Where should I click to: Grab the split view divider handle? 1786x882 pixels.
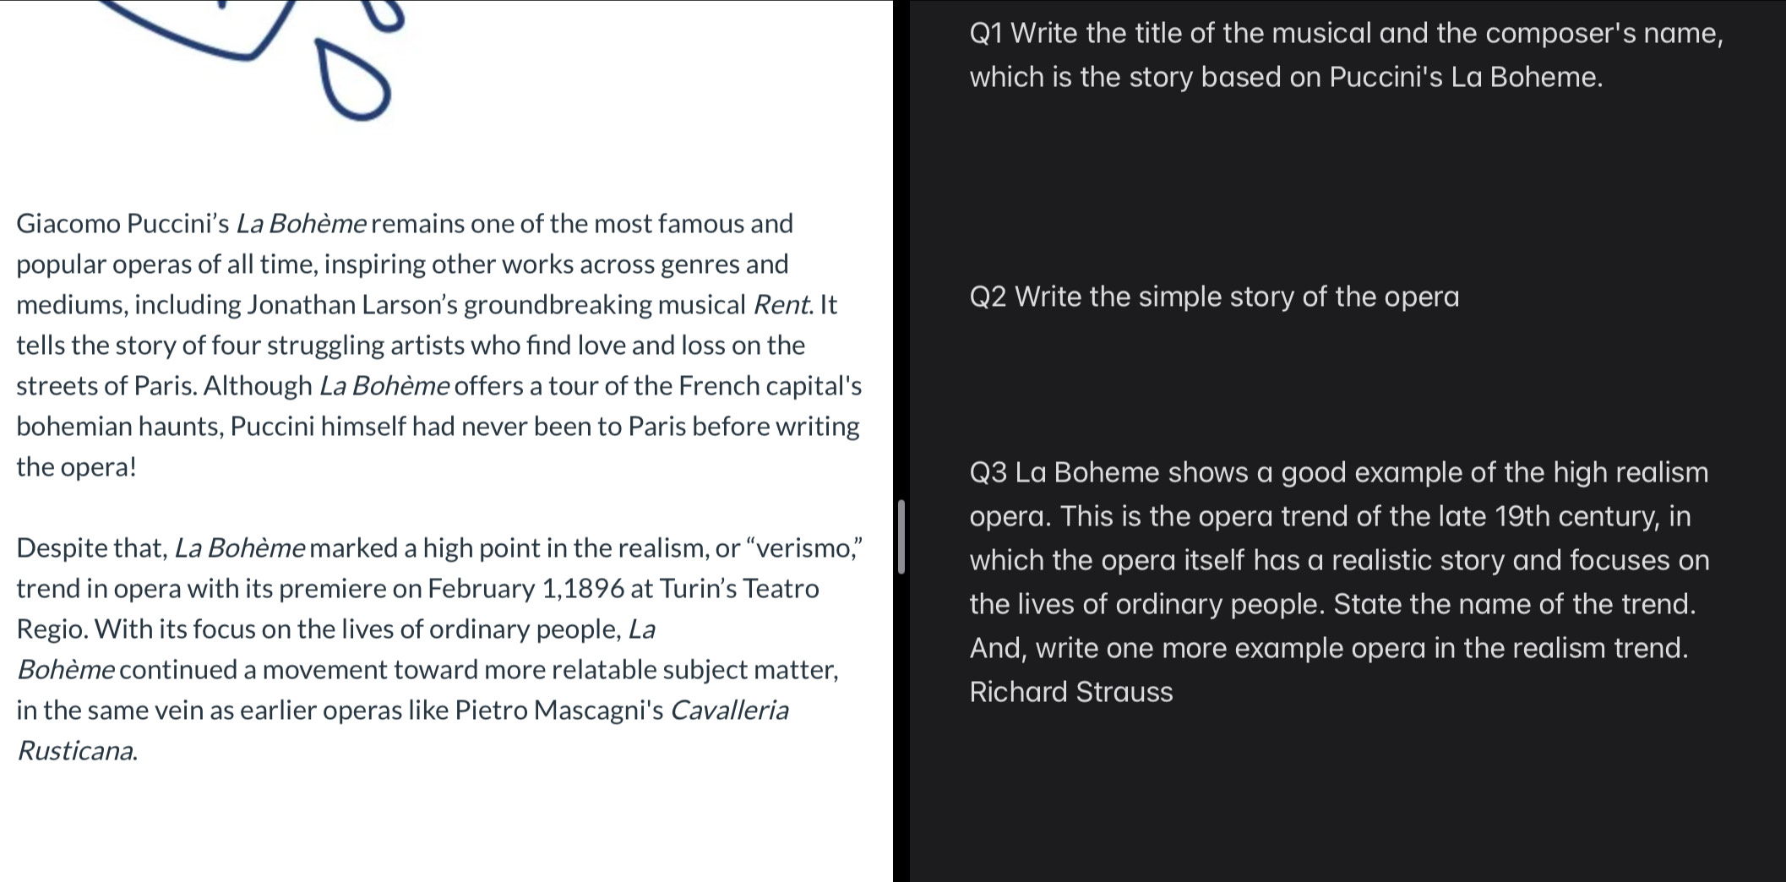(x=901, y=537)
